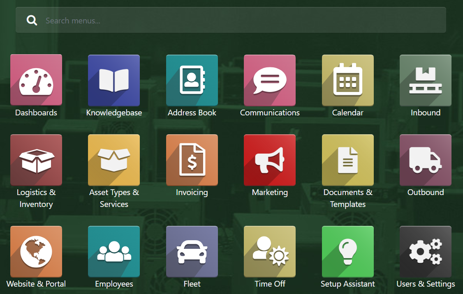
Task: Open the Fleet car icon
Action: tap(192, 252)
